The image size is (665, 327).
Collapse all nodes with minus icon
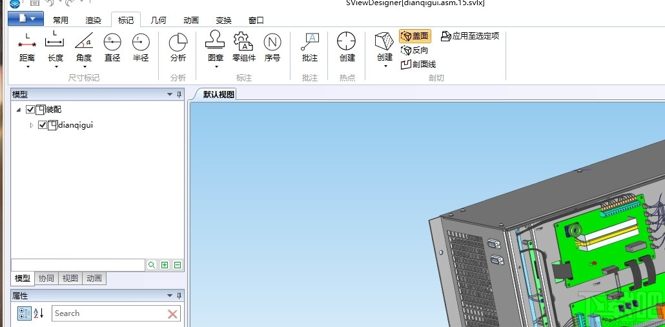click(178, 265)
